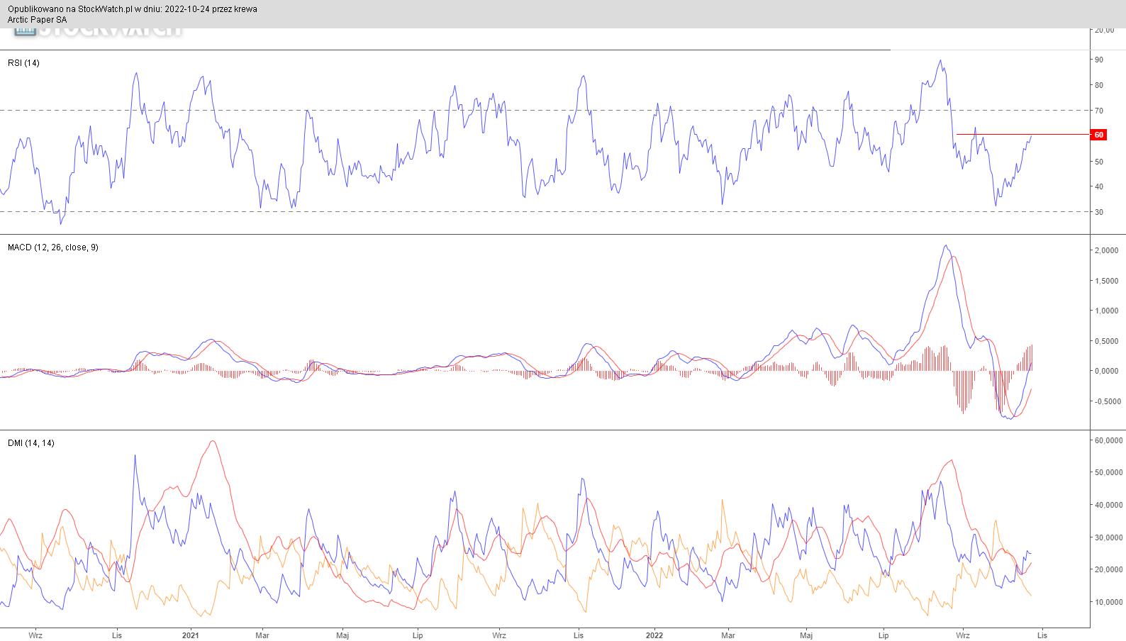Click the 70 RSI overbought level label
The height and width of the screenshot is (641, 1126).
(1099, 111)
